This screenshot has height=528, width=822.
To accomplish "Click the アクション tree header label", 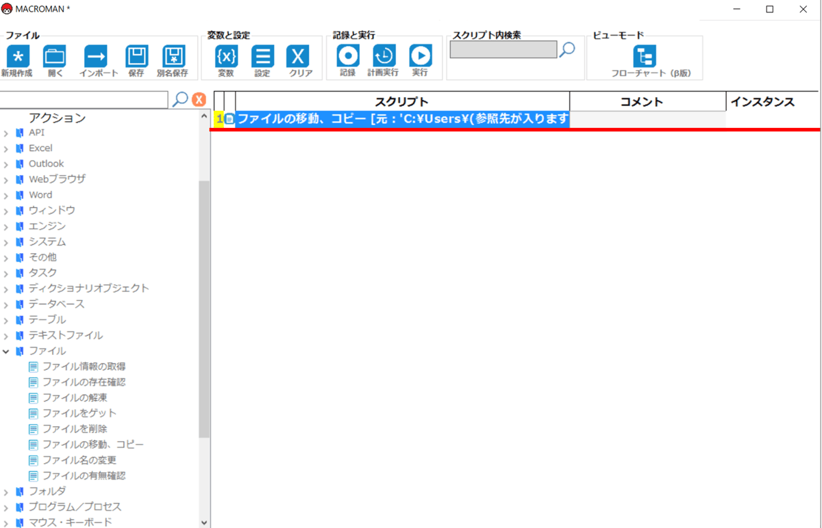I will (x=57, y=118).
